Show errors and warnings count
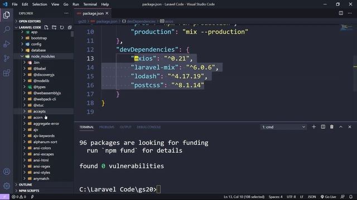This screenshot has width=357, height=200. [x=19, y=197]
